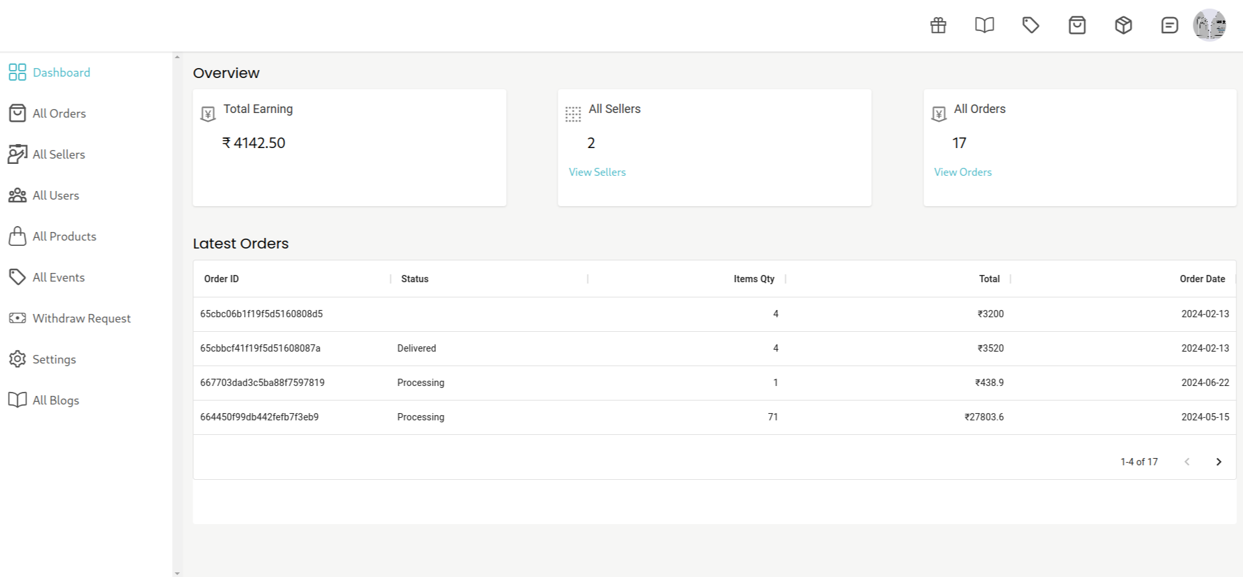Open the shopping bag icon in header
The image size is (1243, 577).
click(1077, 26)
